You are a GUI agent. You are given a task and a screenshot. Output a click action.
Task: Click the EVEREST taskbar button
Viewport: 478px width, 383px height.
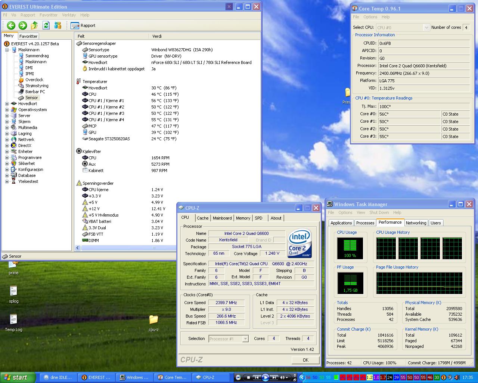(96, 377)
